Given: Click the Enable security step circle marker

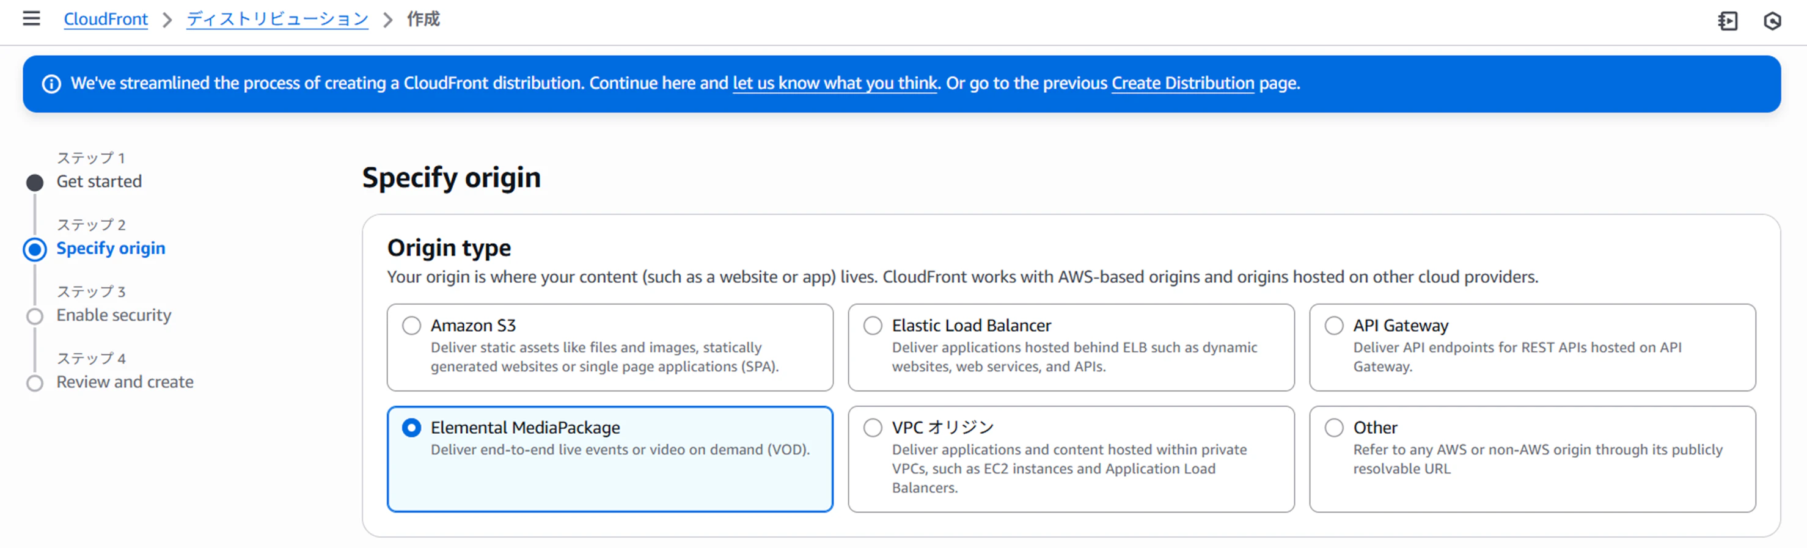Looking at the screenshot, I should (x=34, y=316).
